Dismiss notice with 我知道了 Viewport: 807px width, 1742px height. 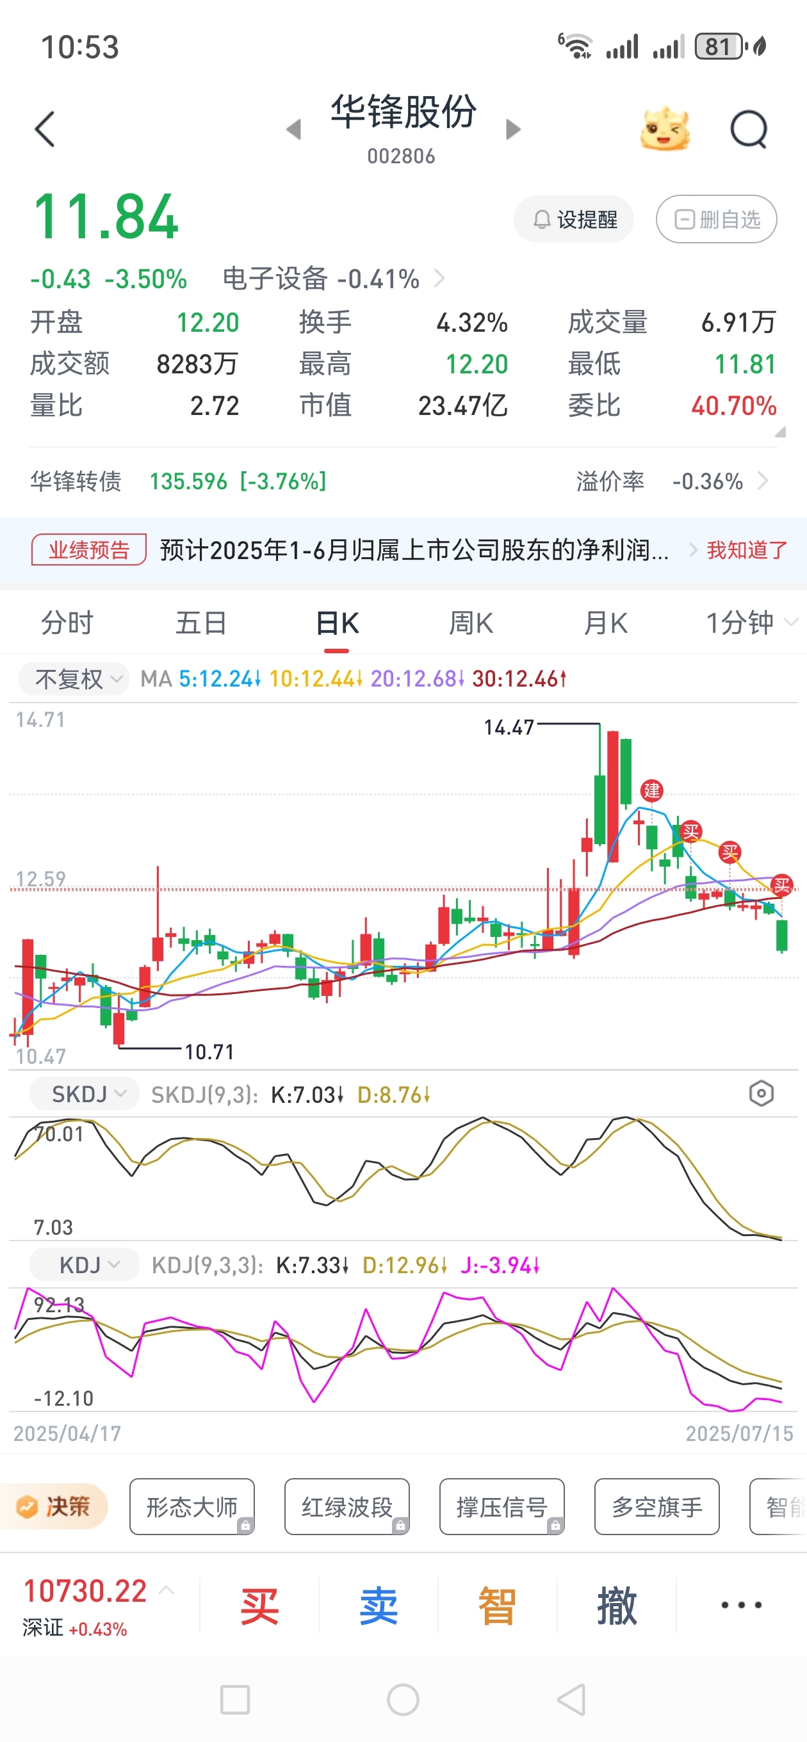click(x=747, y=549)
